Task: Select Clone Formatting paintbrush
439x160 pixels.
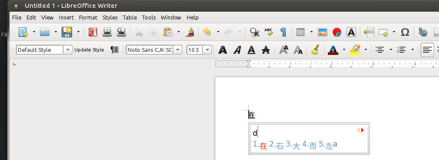Action: click(190, 32)
